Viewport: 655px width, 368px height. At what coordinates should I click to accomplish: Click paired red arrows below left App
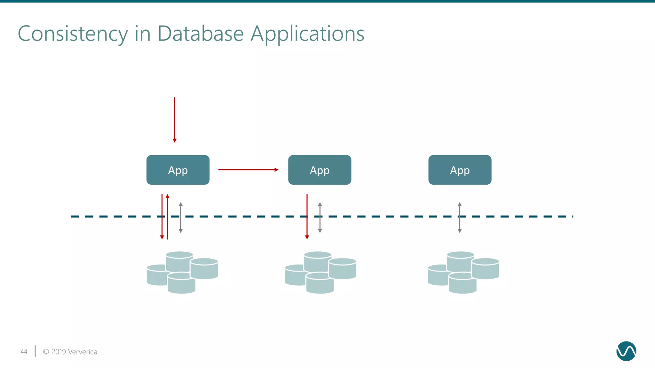coord(165,224)
